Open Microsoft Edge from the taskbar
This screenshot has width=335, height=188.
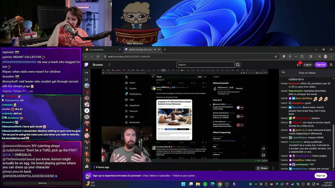213,184
